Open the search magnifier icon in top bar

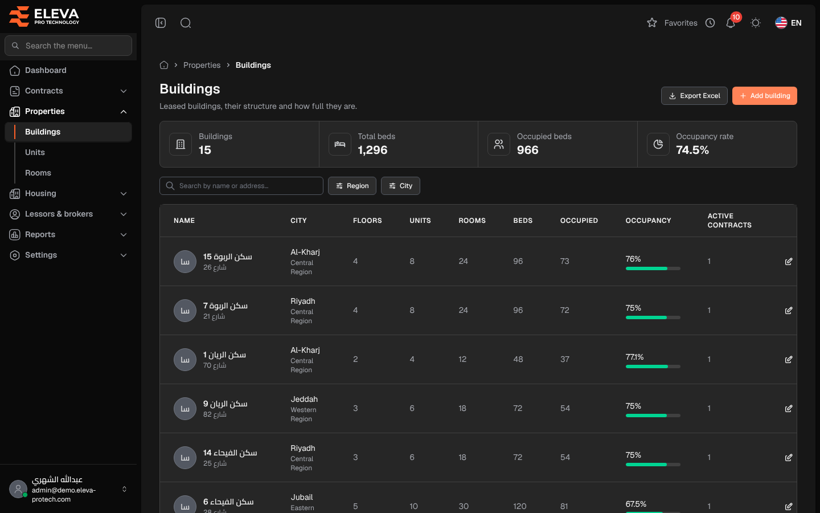tap(186, 23)
